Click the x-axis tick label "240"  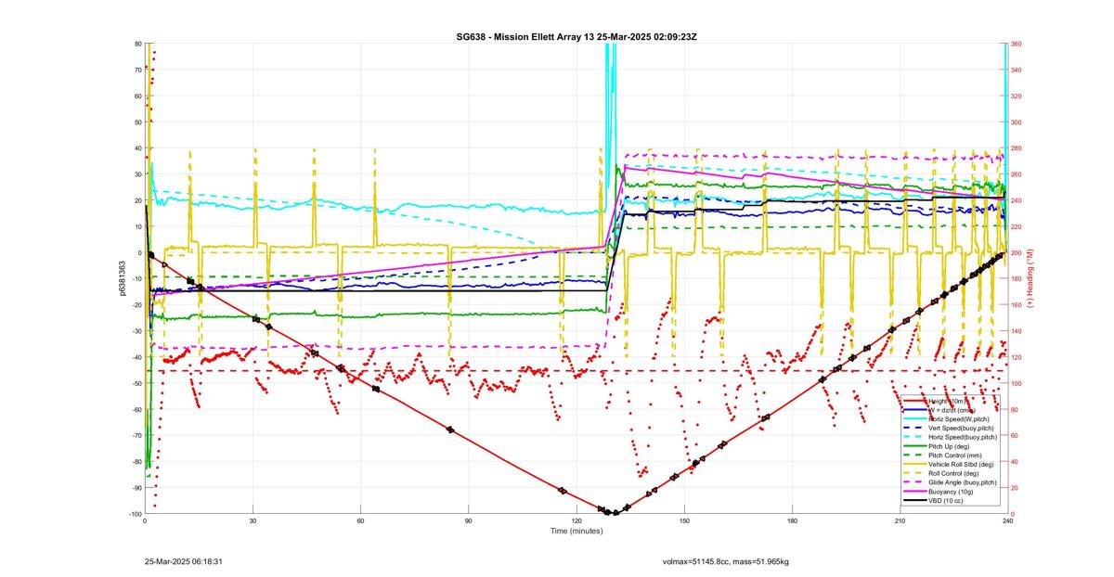click(x=1007, y=521)
